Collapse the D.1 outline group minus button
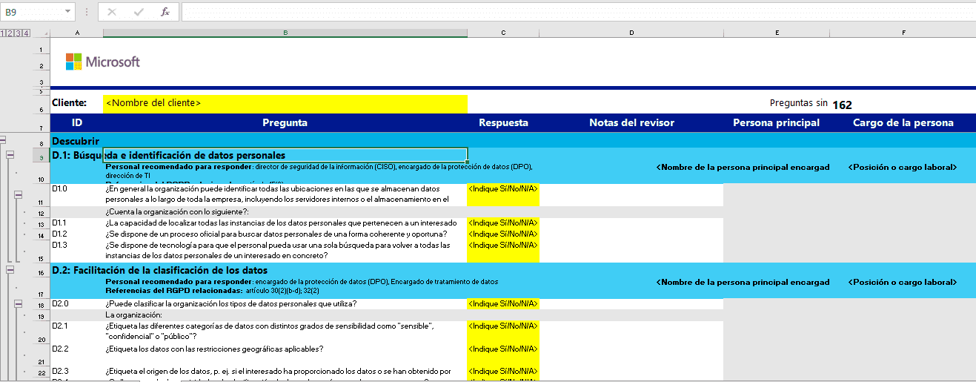Viewport: 976px width, 382px height. pyautogui.click(x=10, y=154)
